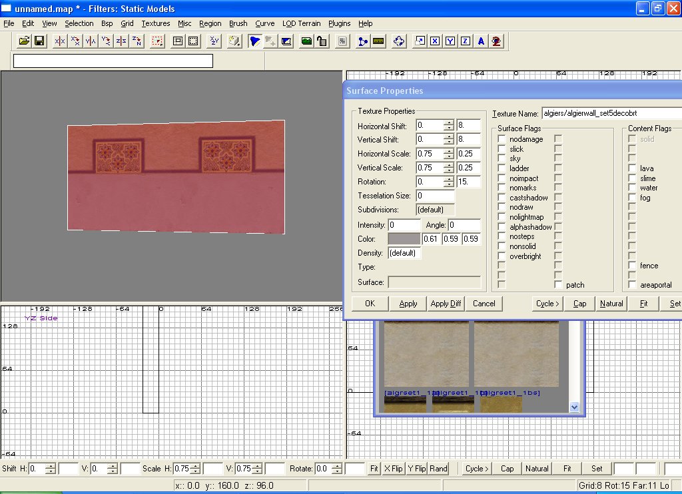Open the Textures menu
The width and height of the screenshot is (682, 494).
point(156,23)
